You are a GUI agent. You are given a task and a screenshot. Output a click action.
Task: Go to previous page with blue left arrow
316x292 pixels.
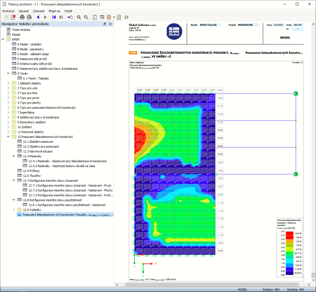coord(38,17)
